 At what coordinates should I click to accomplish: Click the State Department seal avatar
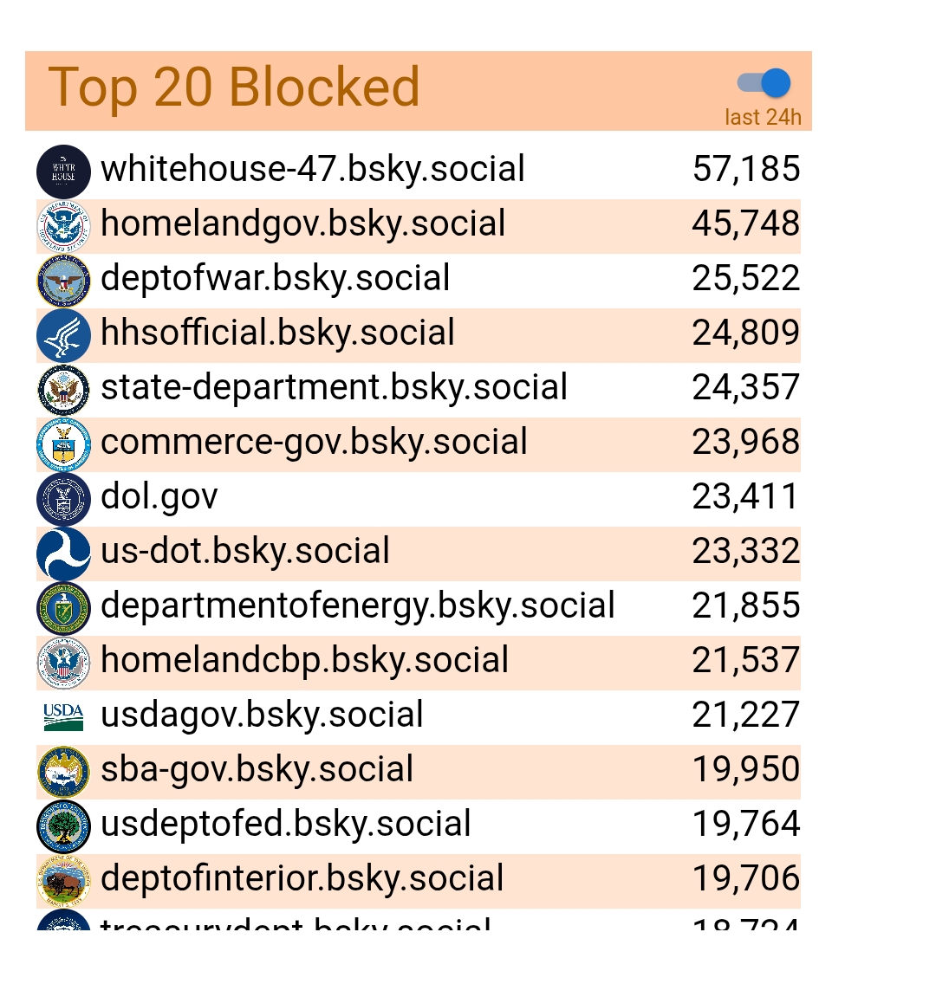coord(63,389)
